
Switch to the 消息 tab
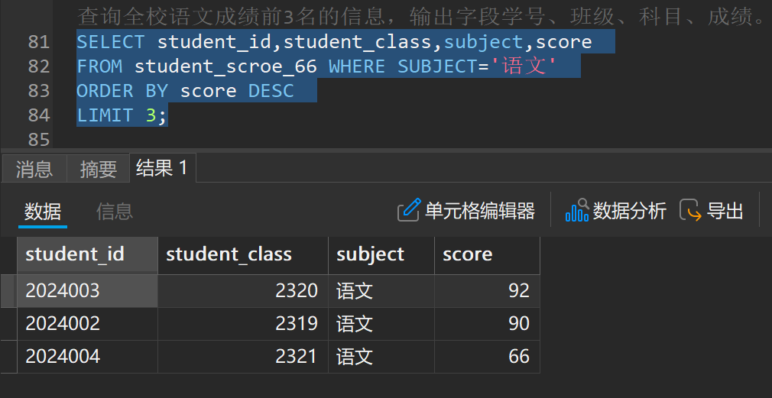[x=34, y=170]
